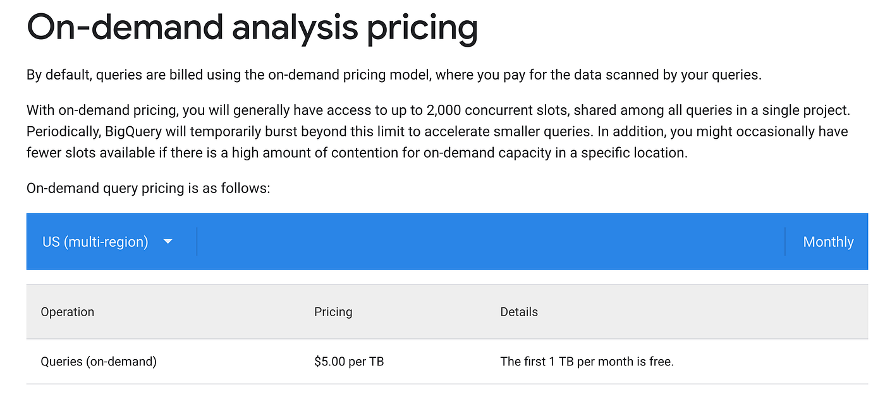Screen dimensions: 885x397
Task: Click the Operation column header
Action: [x=68, y=312]
